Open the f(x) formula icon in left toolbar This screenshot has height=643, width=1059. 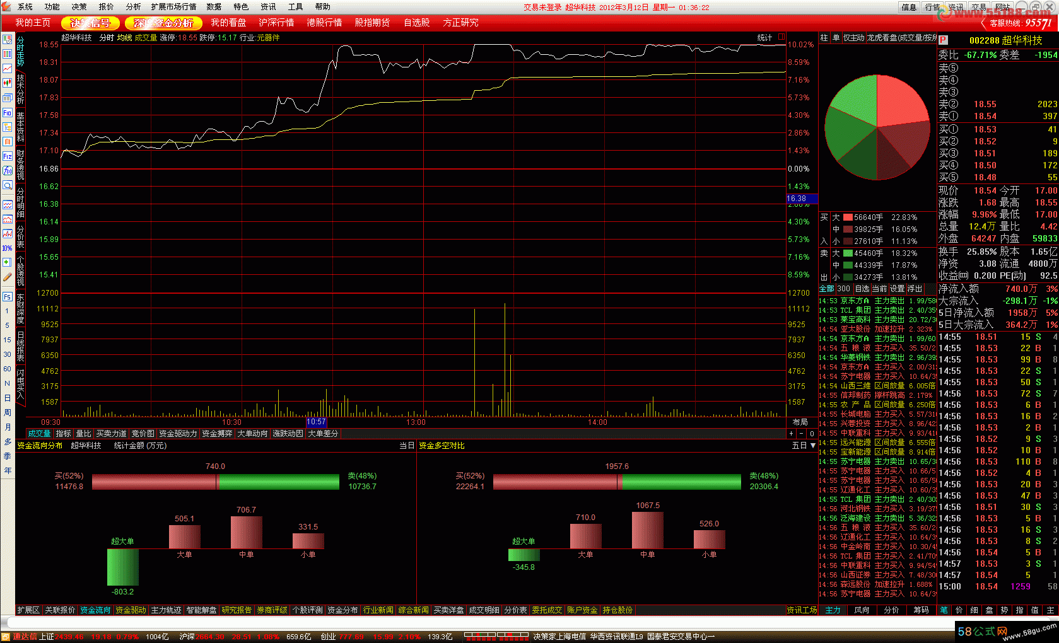tap(7, 171)
